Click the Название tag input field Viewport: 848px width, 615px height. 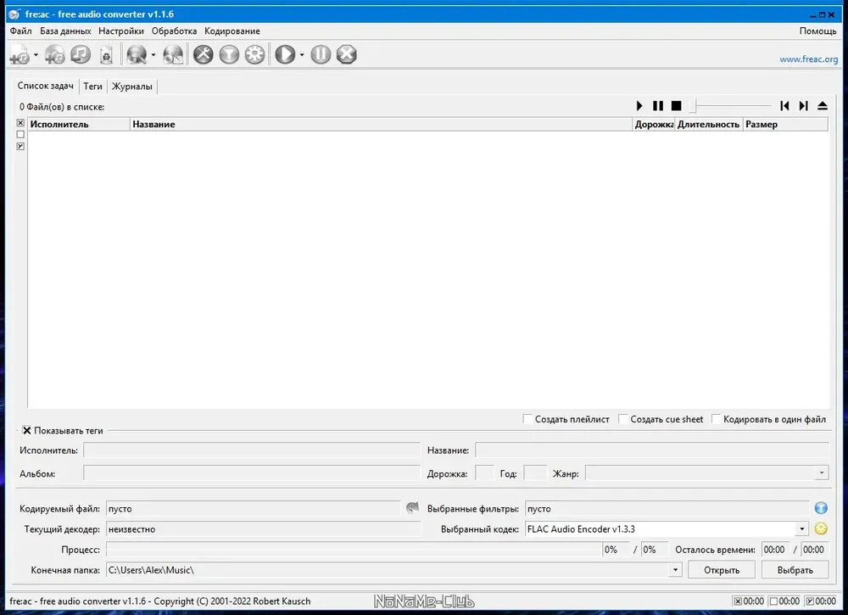[x=651, y=450]
